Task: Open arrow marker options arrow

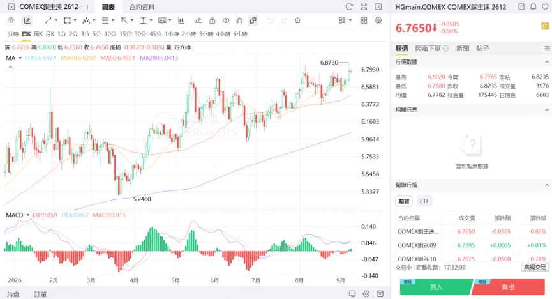Action: coord(132,20)
